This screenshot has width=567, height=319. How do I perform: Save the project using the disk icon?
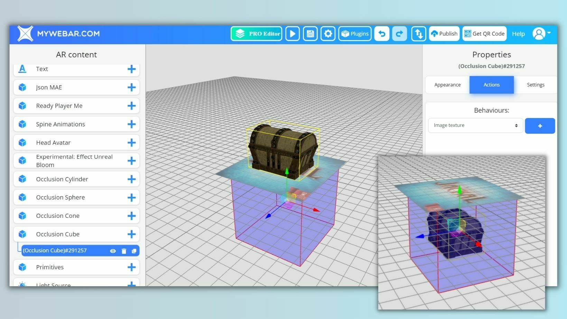click(x=310, y=33)
